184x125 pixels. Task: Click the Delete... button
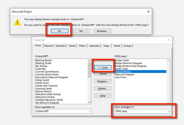103,89
